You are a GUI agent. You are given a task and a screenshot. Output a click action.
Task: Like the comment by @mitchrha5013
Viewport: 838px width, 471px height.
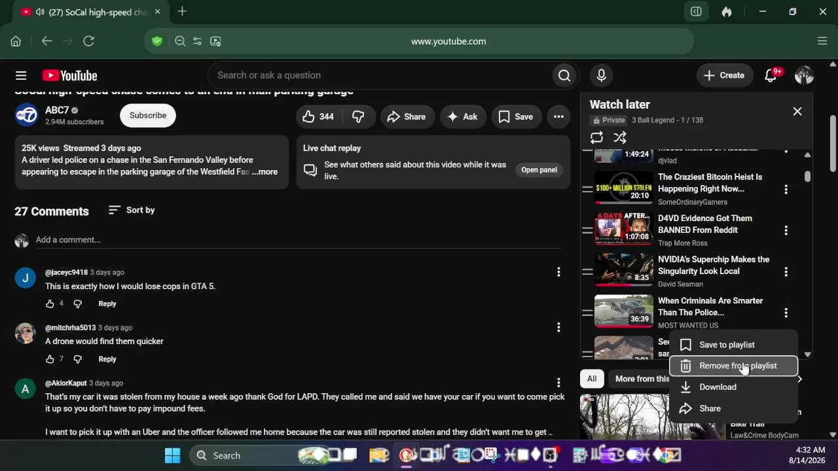pos(50,358)
